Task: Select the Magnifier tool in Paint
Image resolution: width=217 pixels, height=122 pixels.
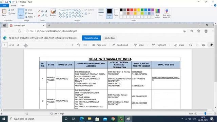Action: pos(46,16)
